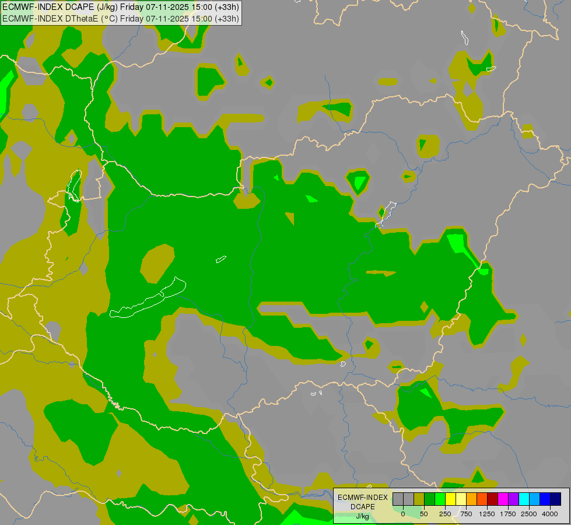Pick the pale yellow swatch in the legend
Viewport: 571px width, 525px height.
coord(461,499)
